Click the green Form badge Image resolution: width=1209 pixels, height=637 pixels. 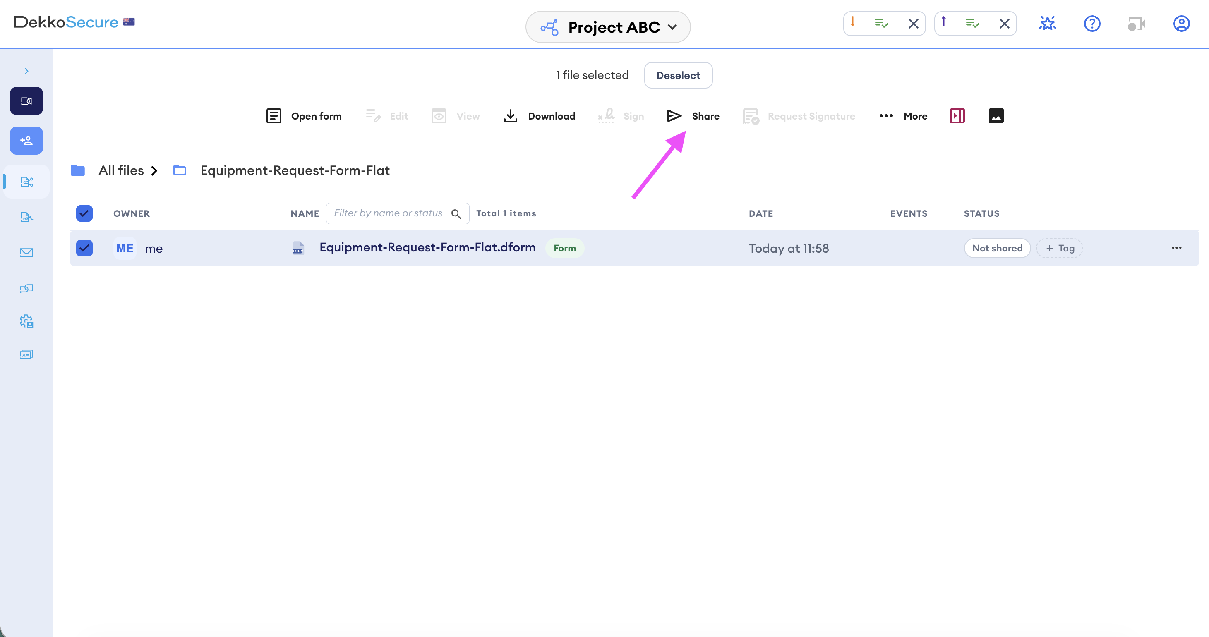[x=565, y=248]
